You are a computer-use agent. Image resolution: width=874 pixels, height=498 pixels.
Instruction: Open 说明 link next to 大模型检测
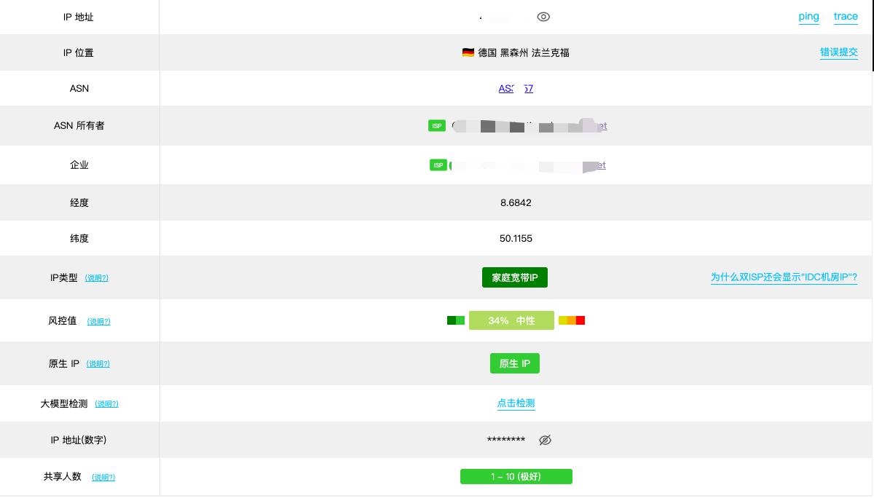[x=106, y=404]
